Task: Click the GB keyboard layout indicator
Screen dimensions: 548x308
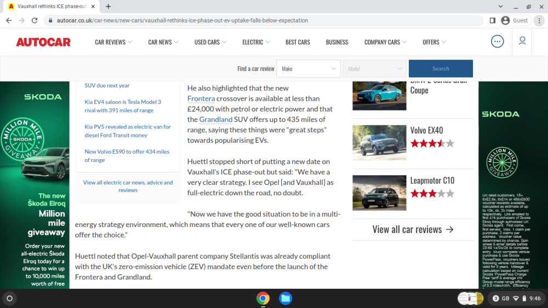Action: click(x=506, y=298)
